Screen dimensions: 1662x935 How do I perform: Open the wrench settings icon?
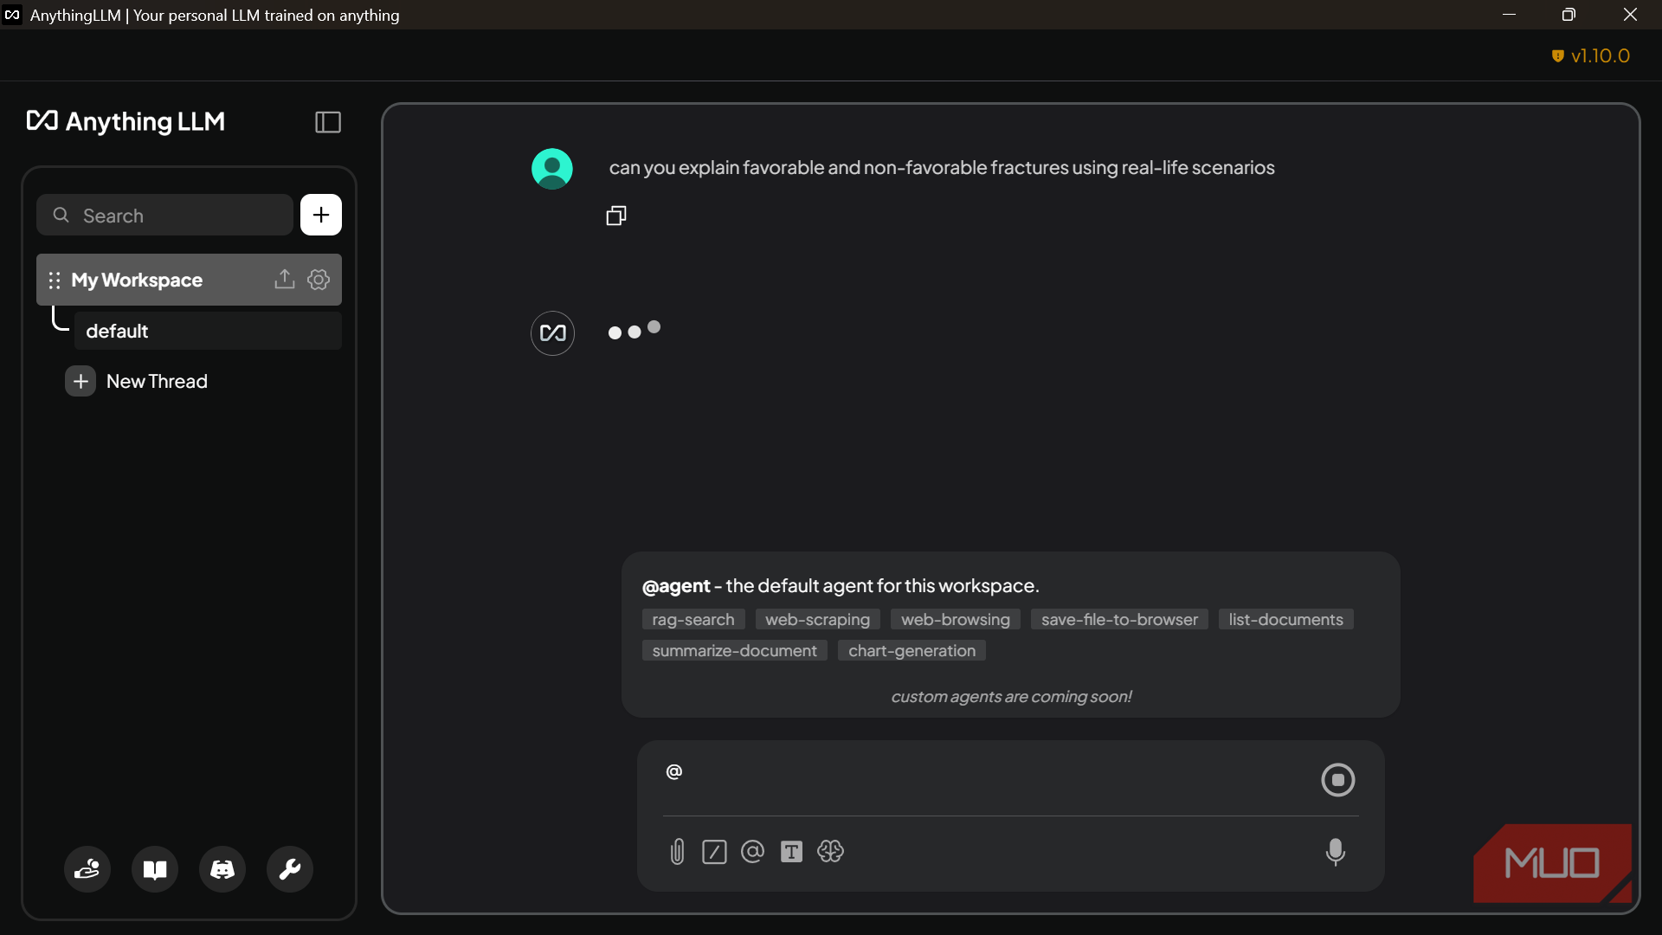tap(290, 869)
